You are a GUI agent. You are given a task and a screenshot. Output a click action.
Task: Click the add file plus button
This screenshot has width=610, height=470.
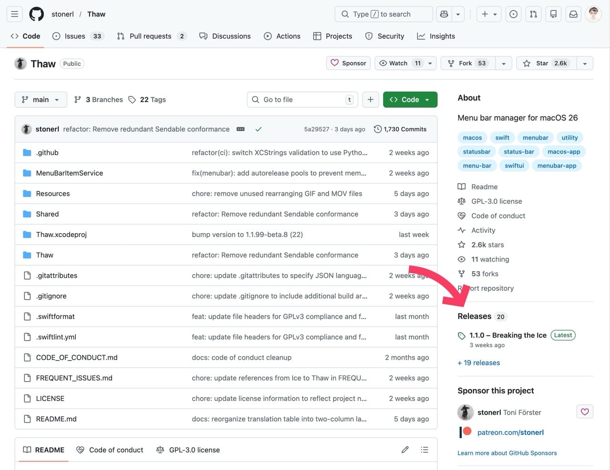[x=370, y=100]
